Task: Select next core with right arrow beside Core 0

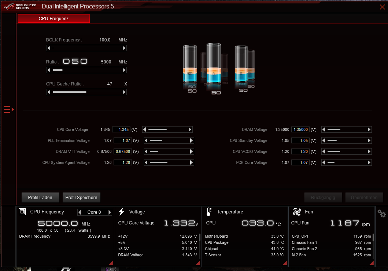Action: point(110,212)
